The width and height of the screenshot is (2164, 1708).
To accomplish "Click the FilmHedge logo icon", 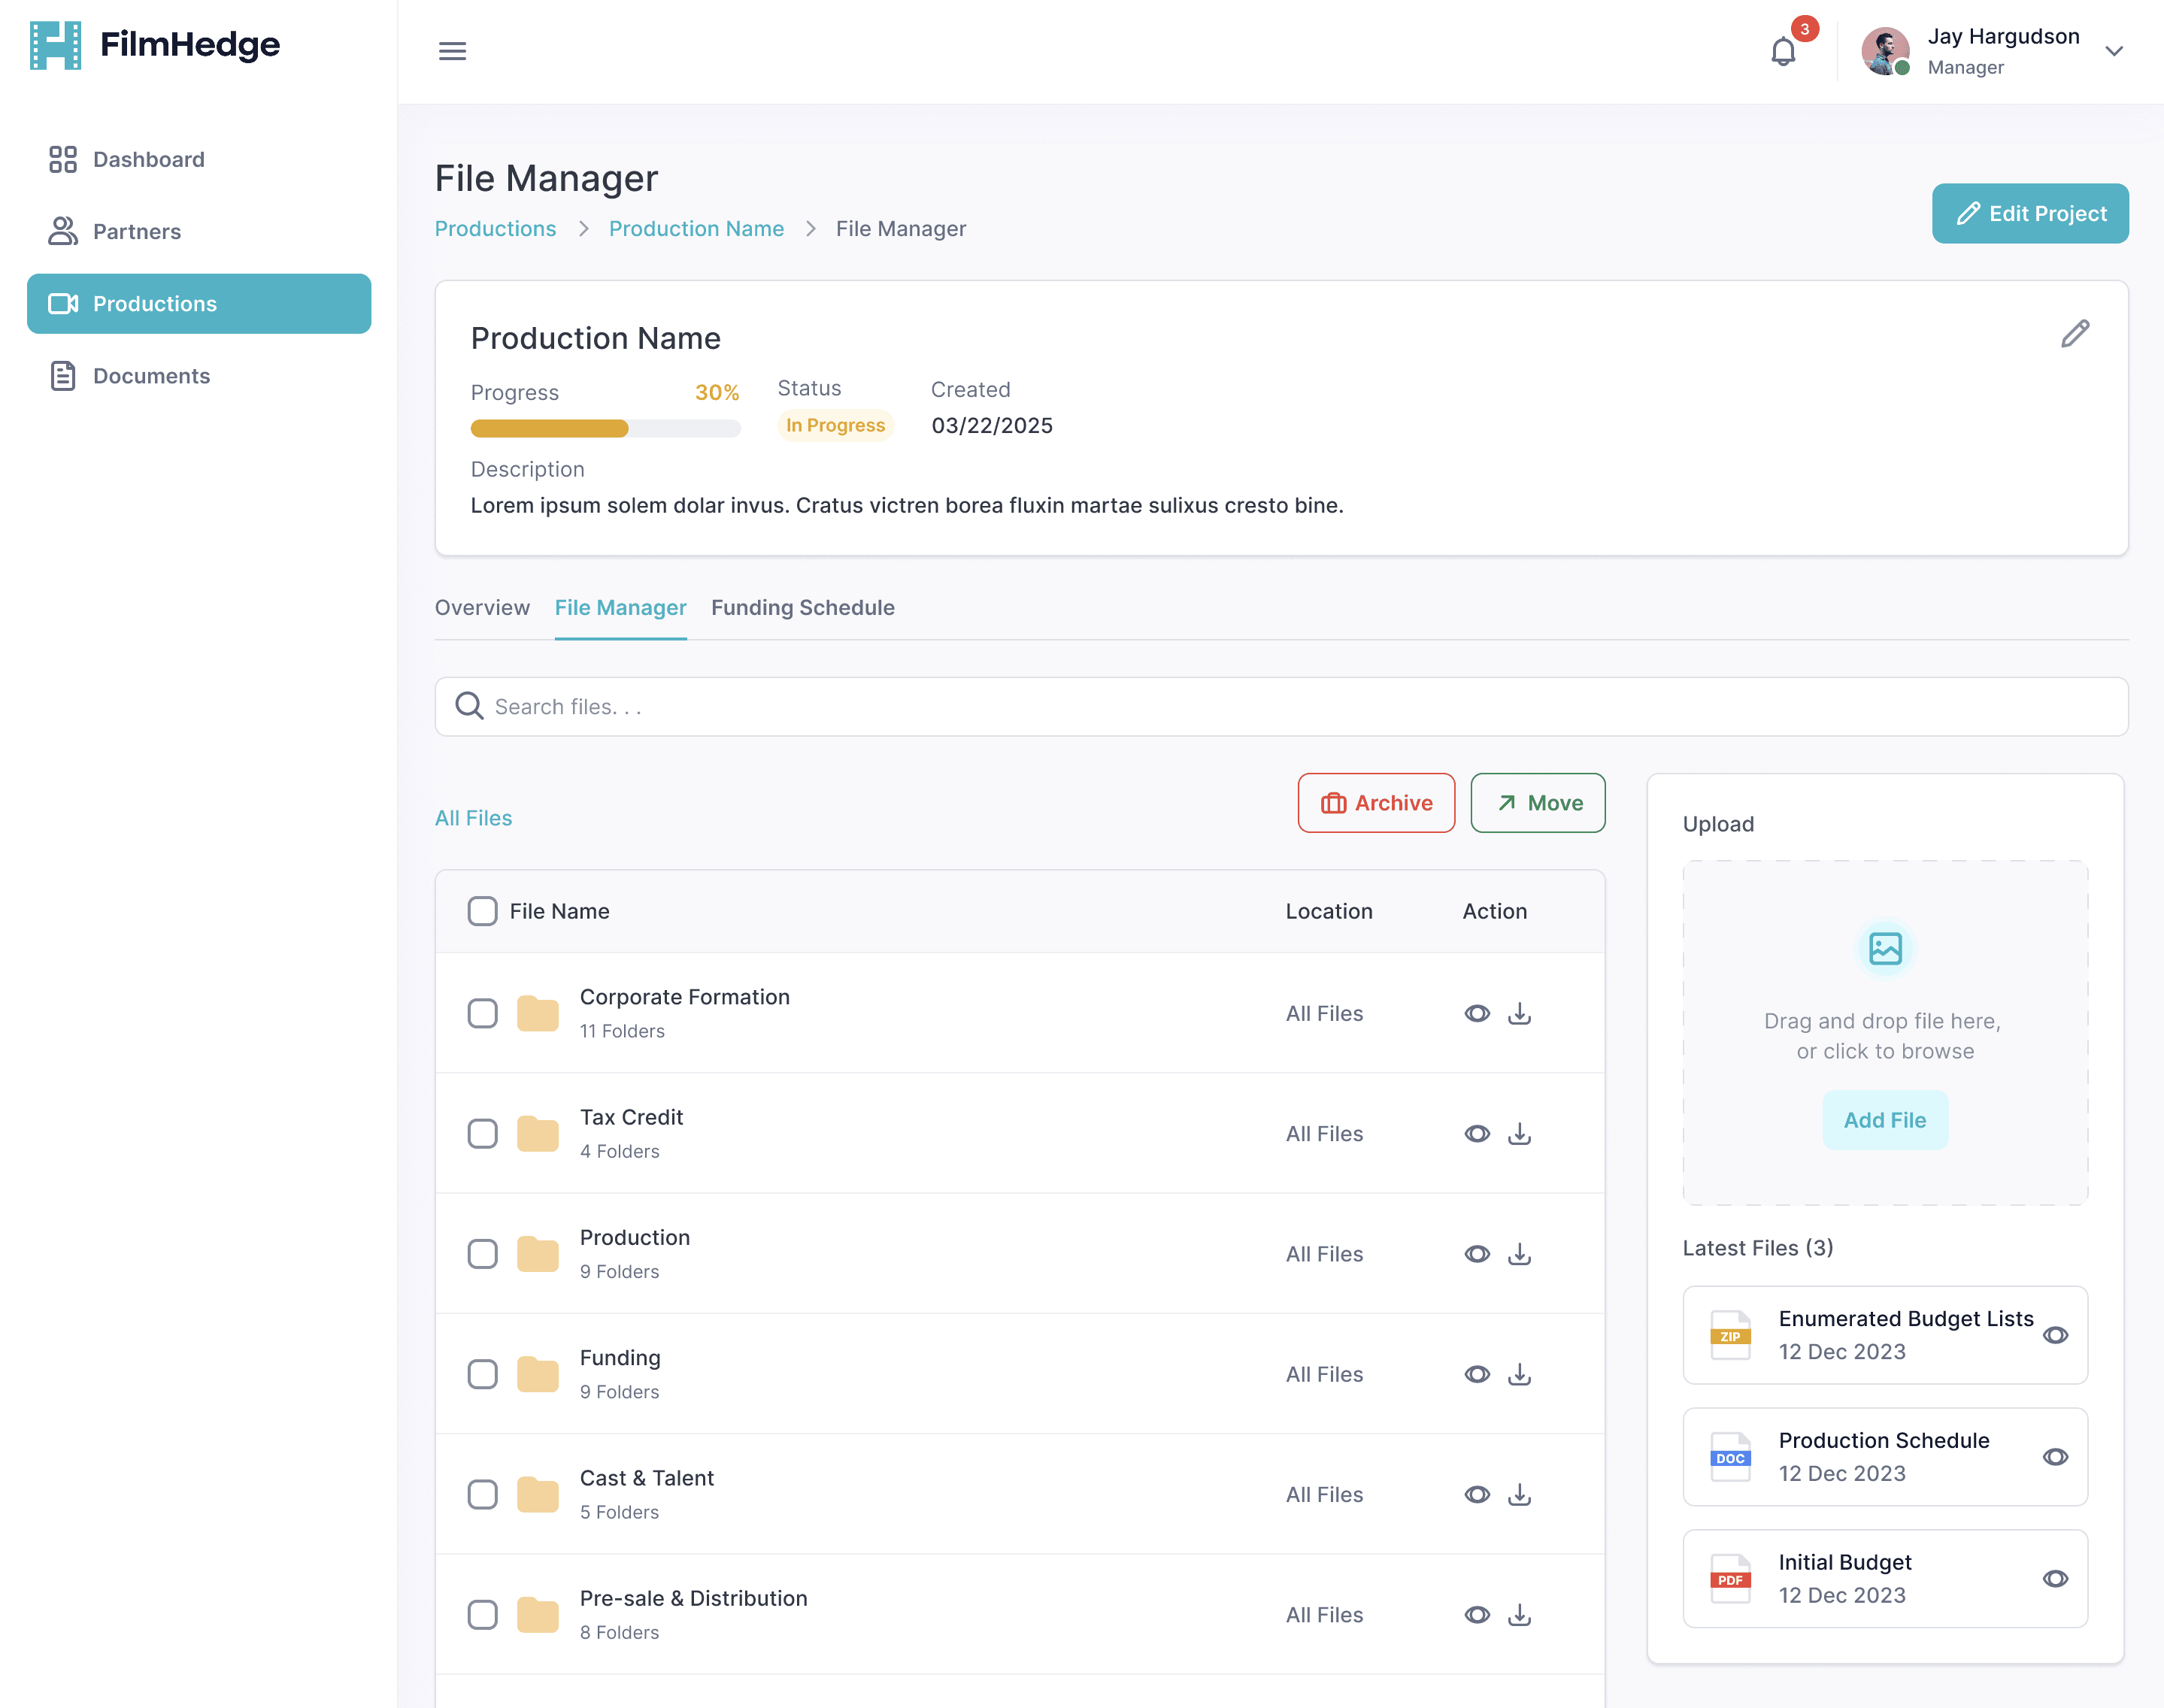I will pyautogui.click(x=55, y=45).
